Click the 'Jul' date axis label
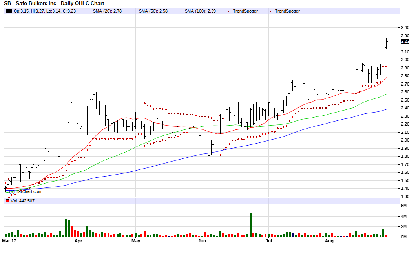 click(269, 241)
